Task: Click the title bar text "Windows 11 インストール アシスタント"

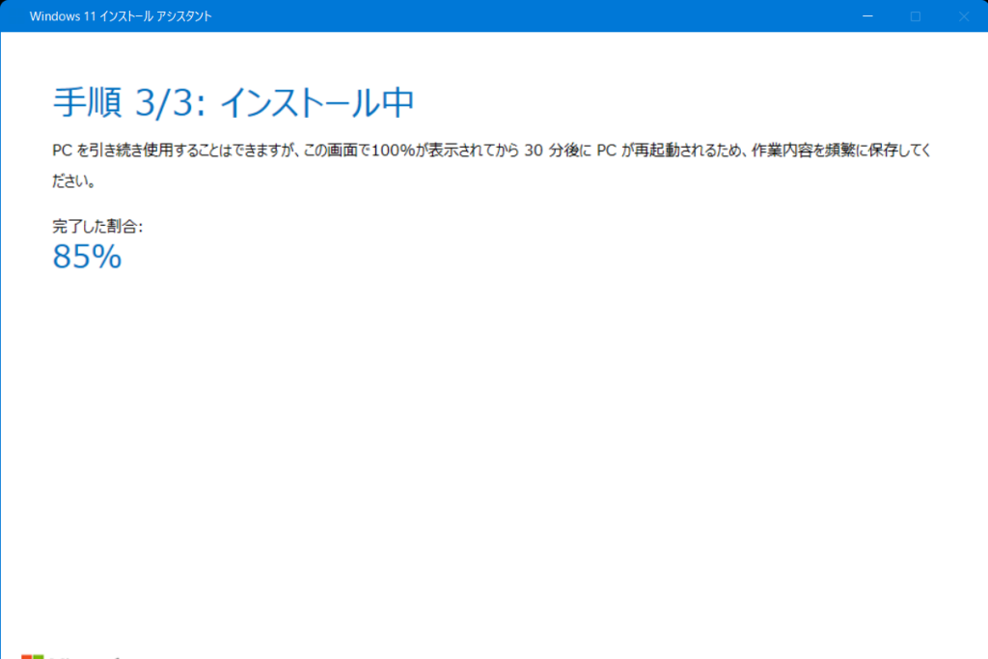Action: 121,16
